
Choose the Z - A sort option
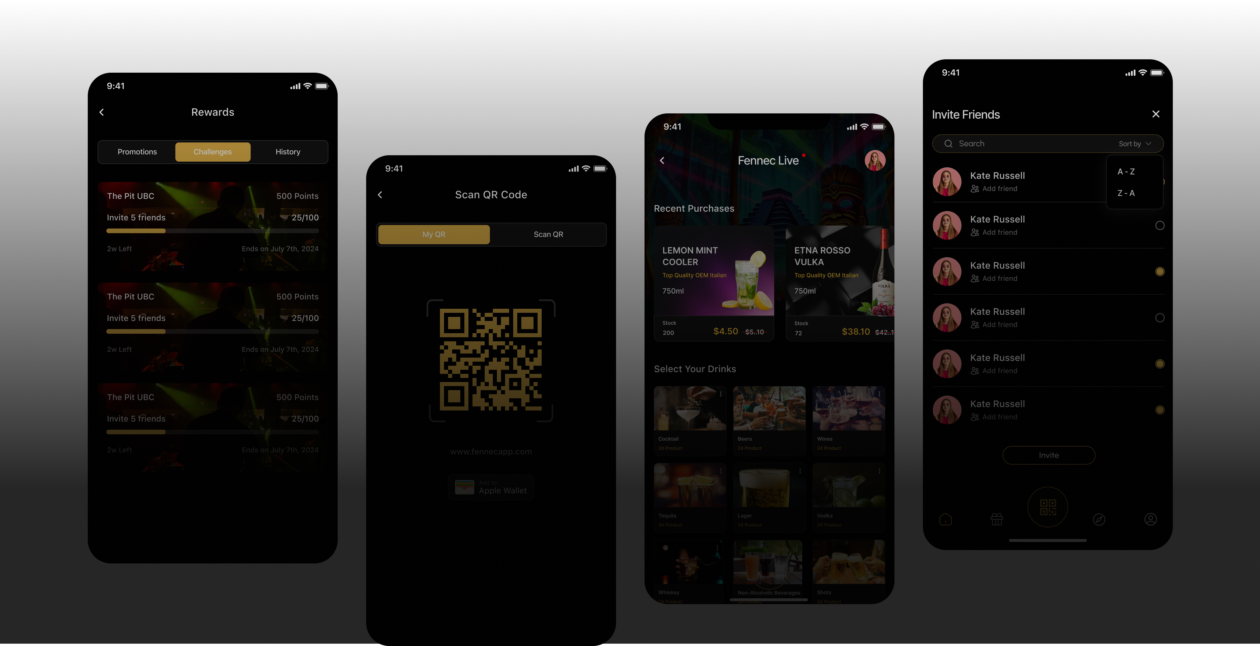(1126, 193)
